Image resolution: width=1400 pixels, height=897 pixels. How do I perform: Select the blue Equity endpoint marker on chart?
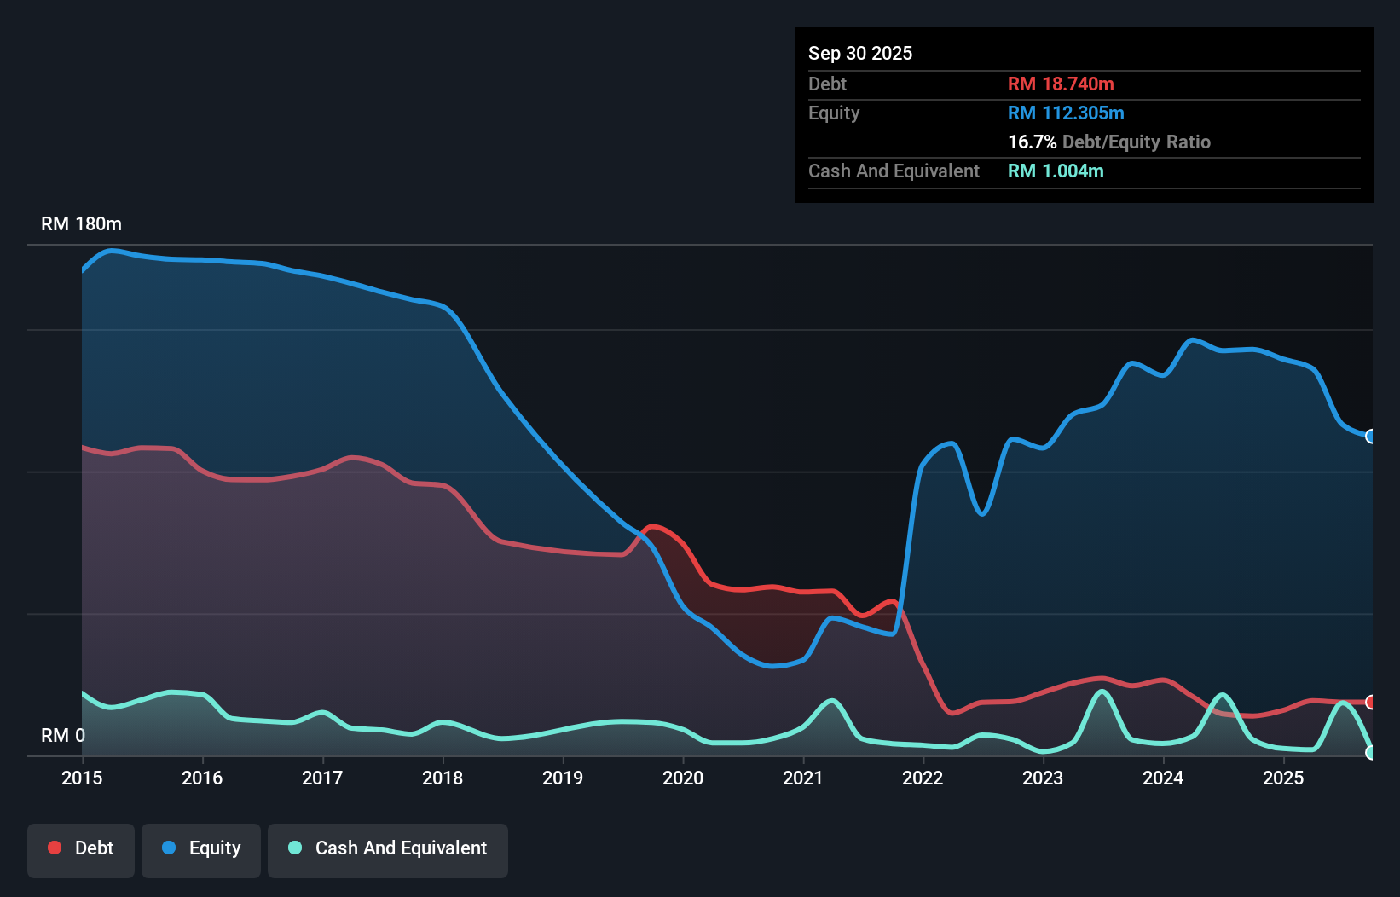tap(1371, 437)
